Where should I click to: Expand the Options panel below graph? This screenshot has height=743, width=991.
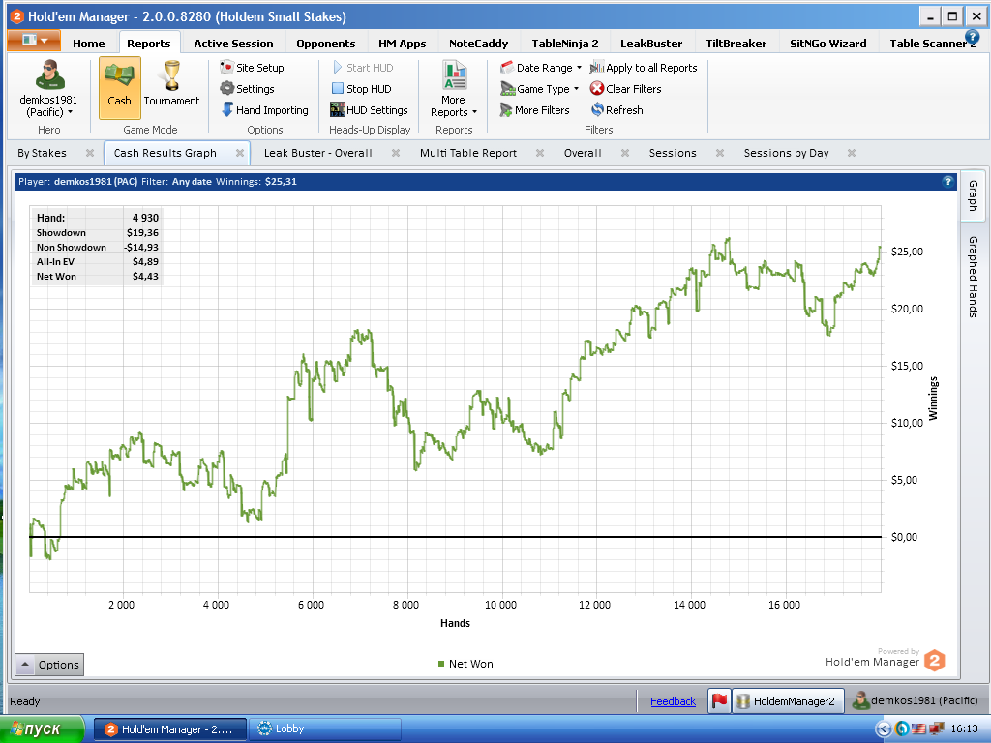49,665
